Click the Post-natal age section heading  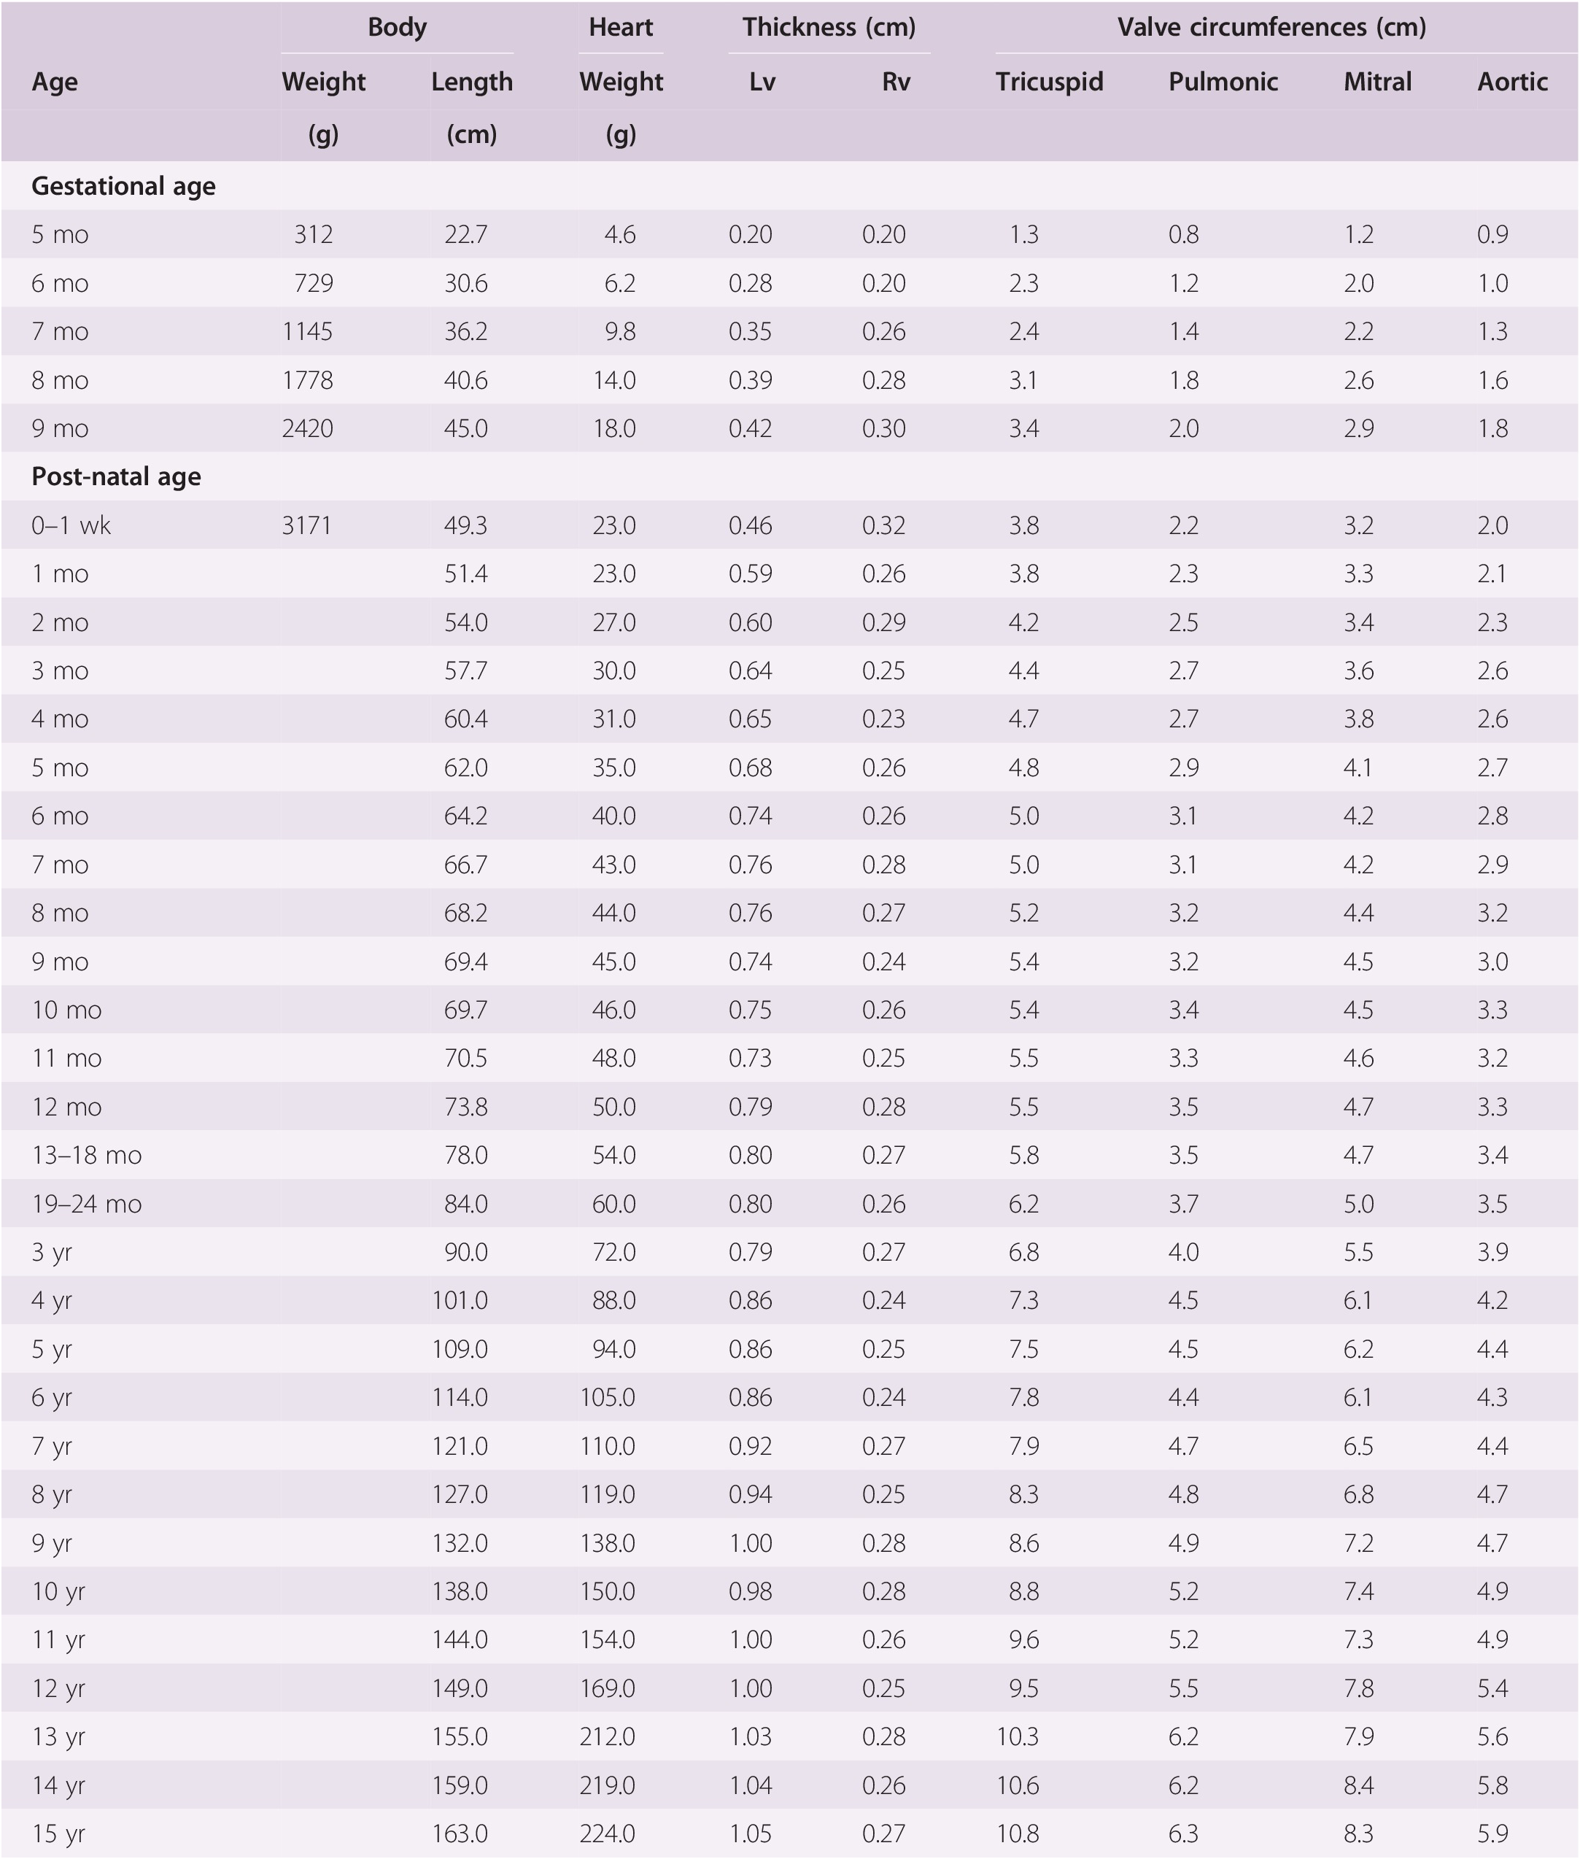click(117, 476)
